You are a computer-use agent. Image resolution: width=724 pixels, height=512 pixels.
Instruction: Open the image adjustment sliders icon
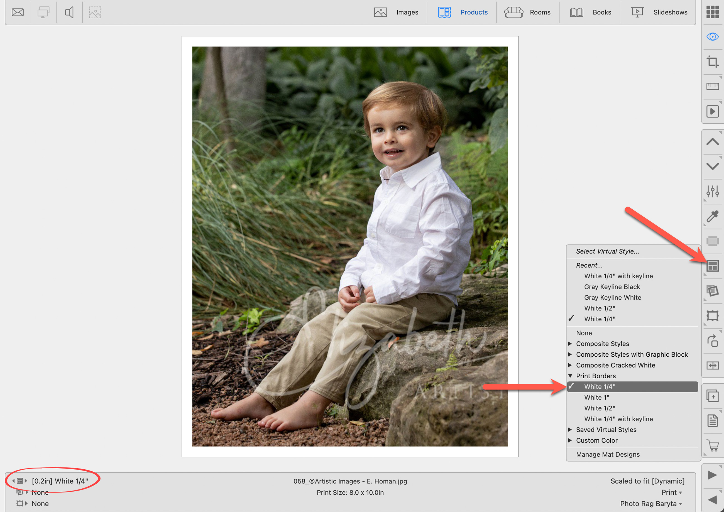click(712, 191)
